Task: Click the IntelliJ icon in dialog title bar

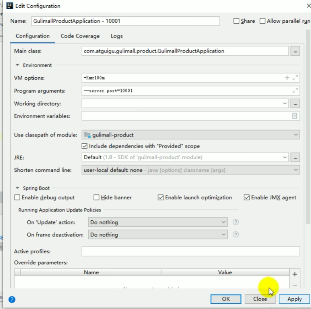Action: tap(10, 6)
